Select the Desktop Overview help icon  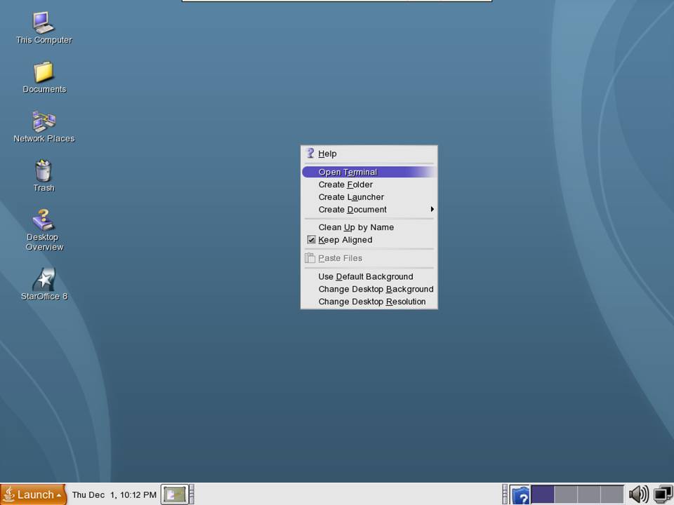tap(44, 230)
